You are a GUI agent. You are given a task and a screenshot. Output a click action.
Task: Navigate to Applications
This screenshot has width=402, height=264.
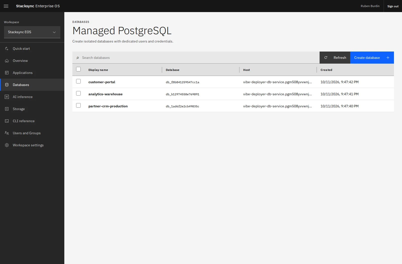tap(32, 73)
